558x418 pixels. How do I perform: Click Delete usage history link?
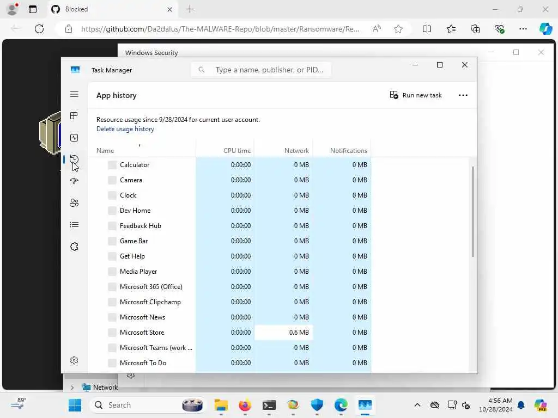(125, 129)
